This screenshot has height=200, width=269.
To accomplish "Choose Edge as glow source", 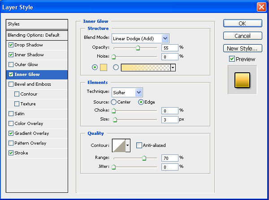I will (141, 102).
